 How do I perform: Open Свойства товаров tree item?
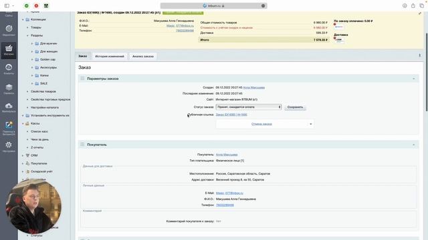click(x=43, y=91)
